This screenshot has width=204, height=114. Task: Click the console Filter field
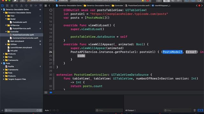click(x=178, y=110)
